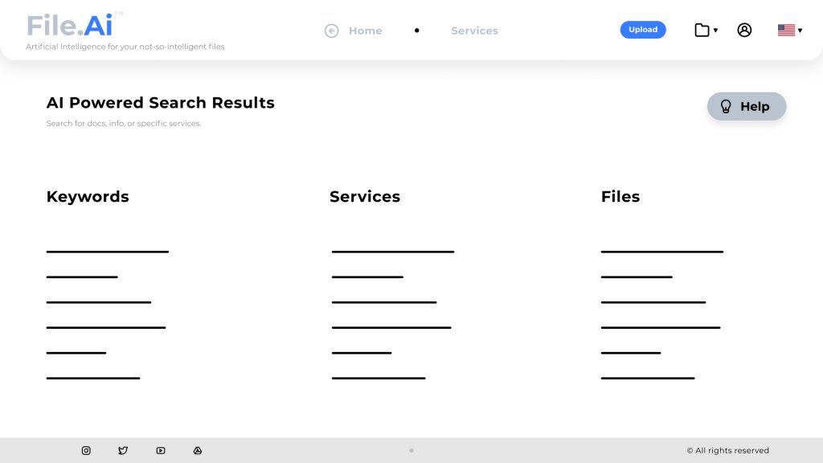Click the Help button
The width and height of the screenshot is (823, 463).
click(x=747, y=106)
